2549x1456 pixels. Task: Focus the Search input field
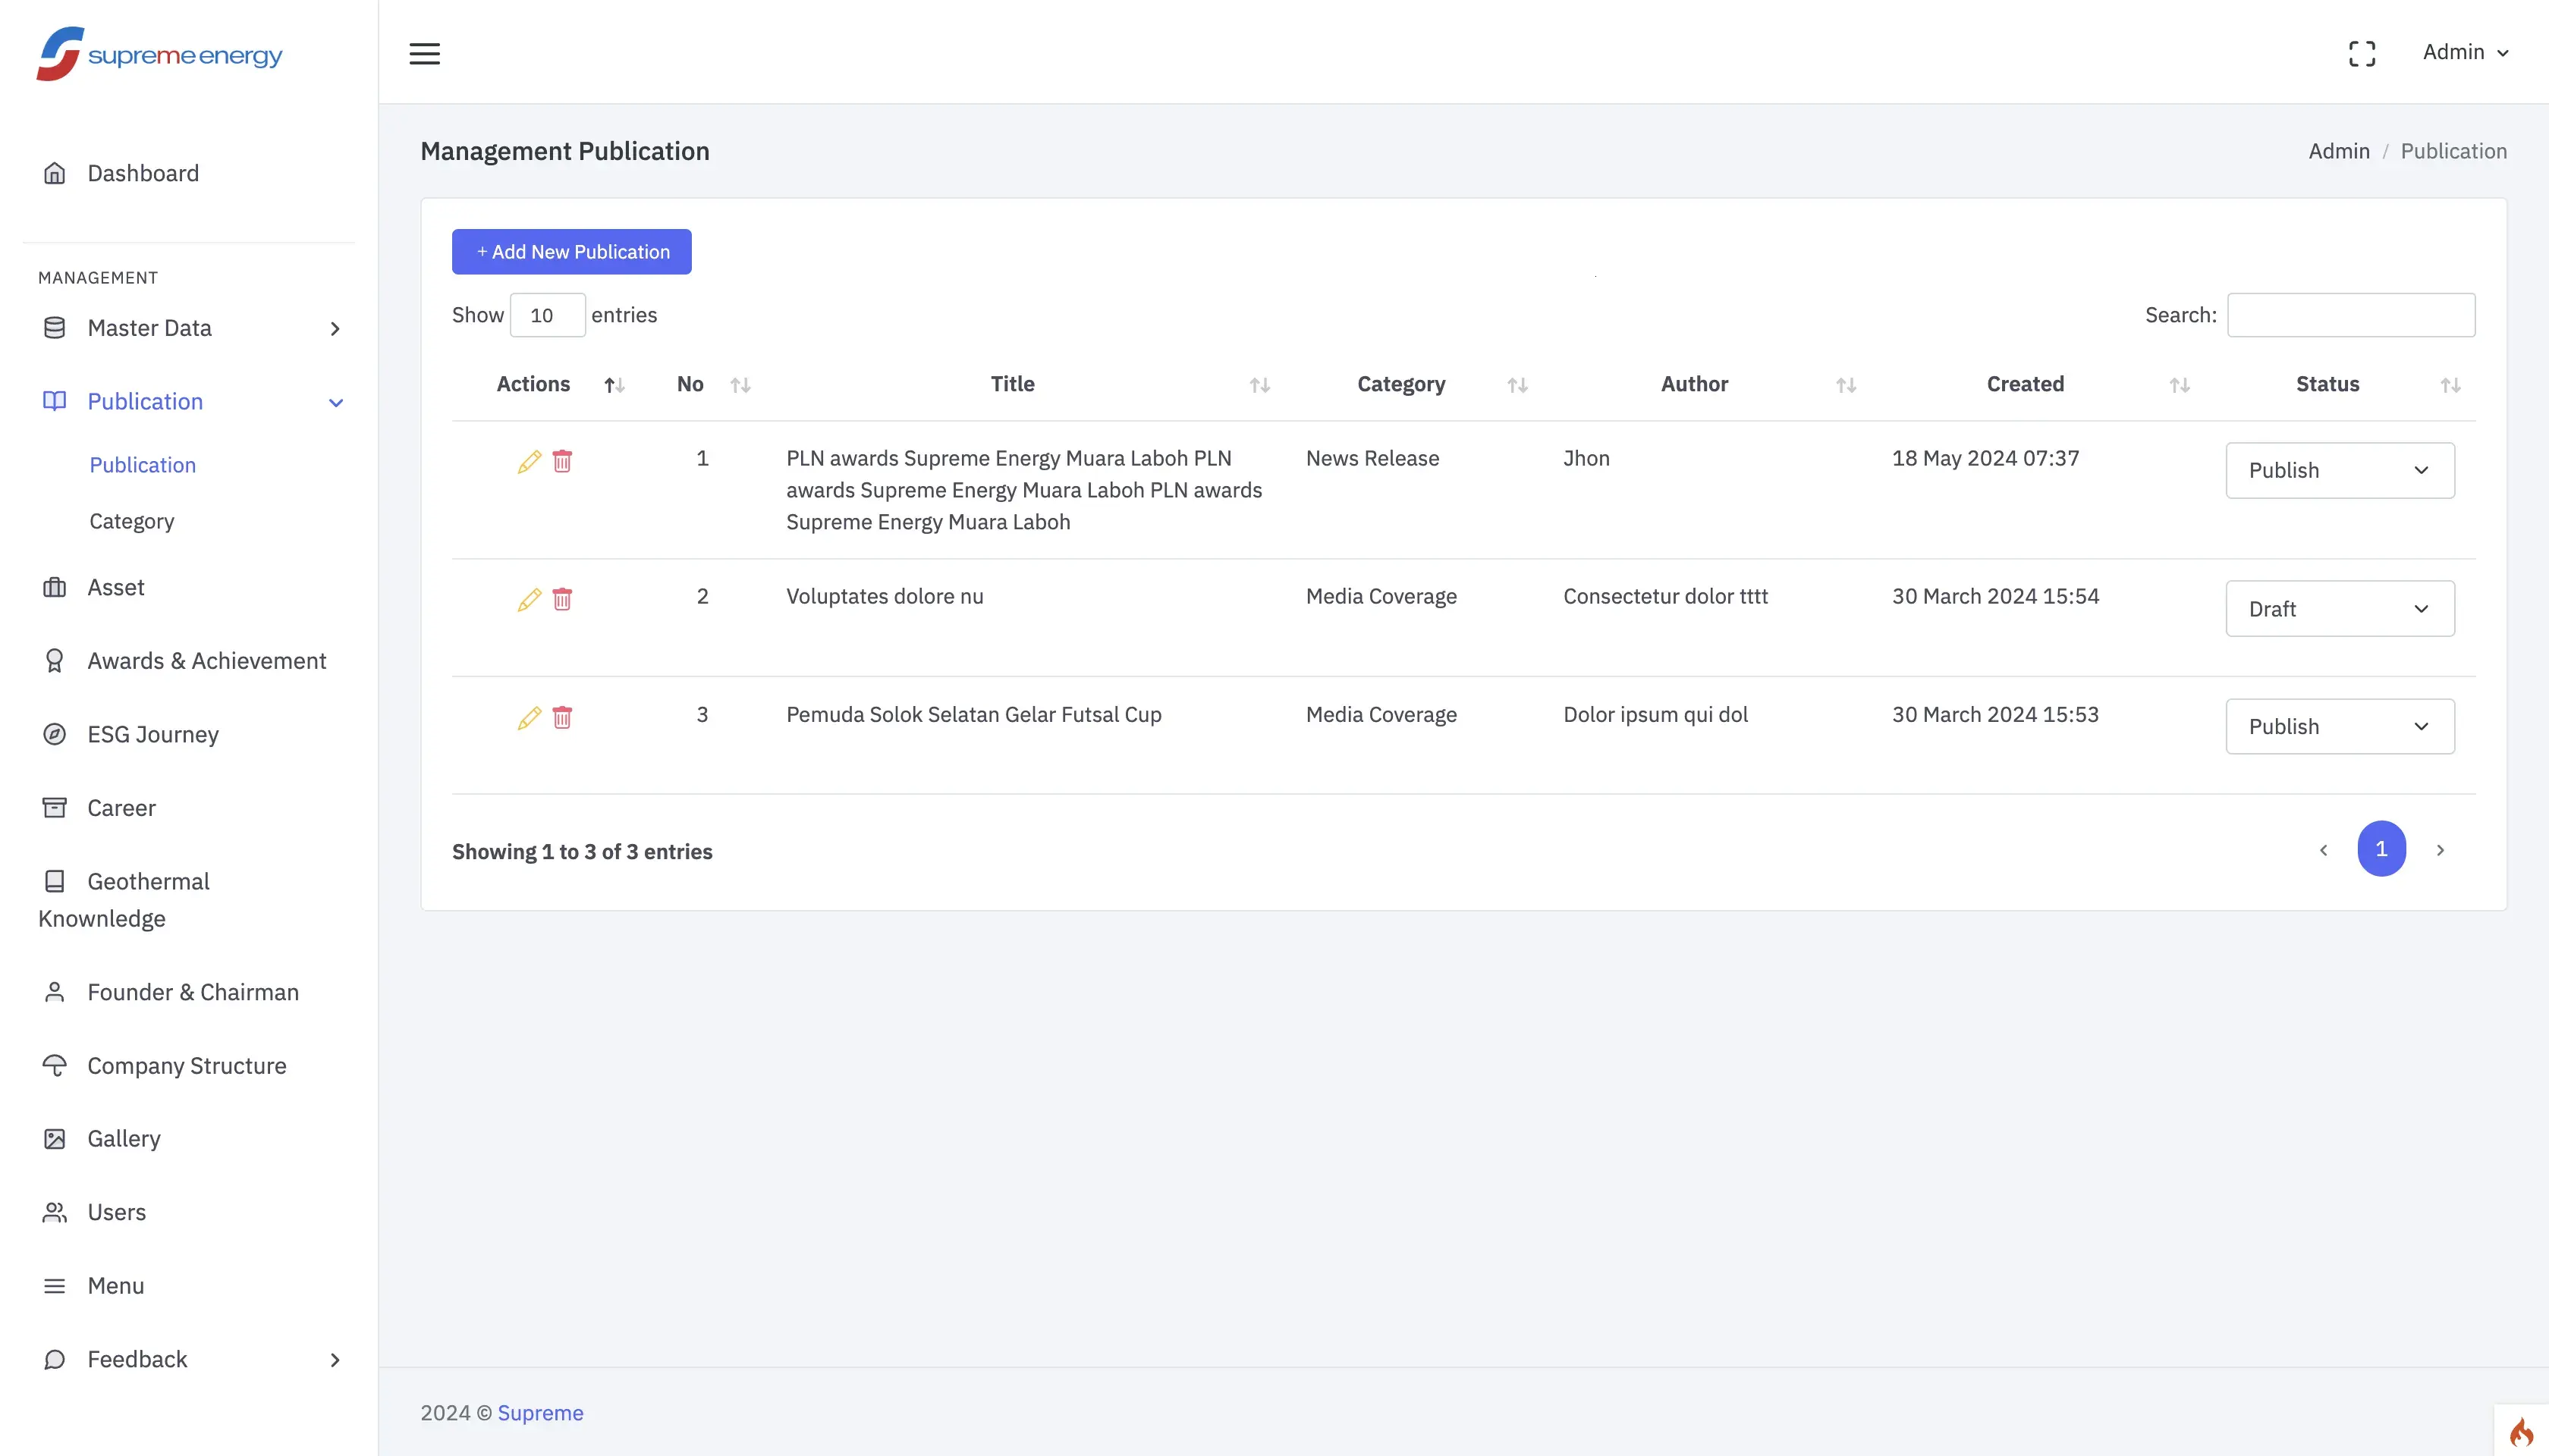click(x=2351, y=315)
